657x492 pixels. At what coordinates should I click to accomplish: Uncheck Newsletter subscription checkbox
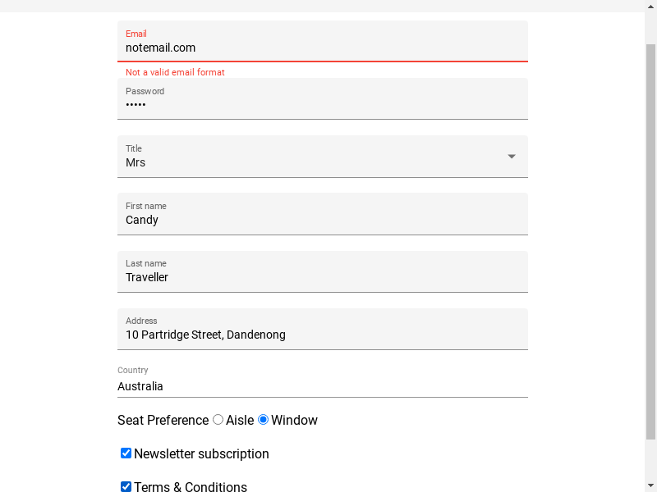pos(126,453)
